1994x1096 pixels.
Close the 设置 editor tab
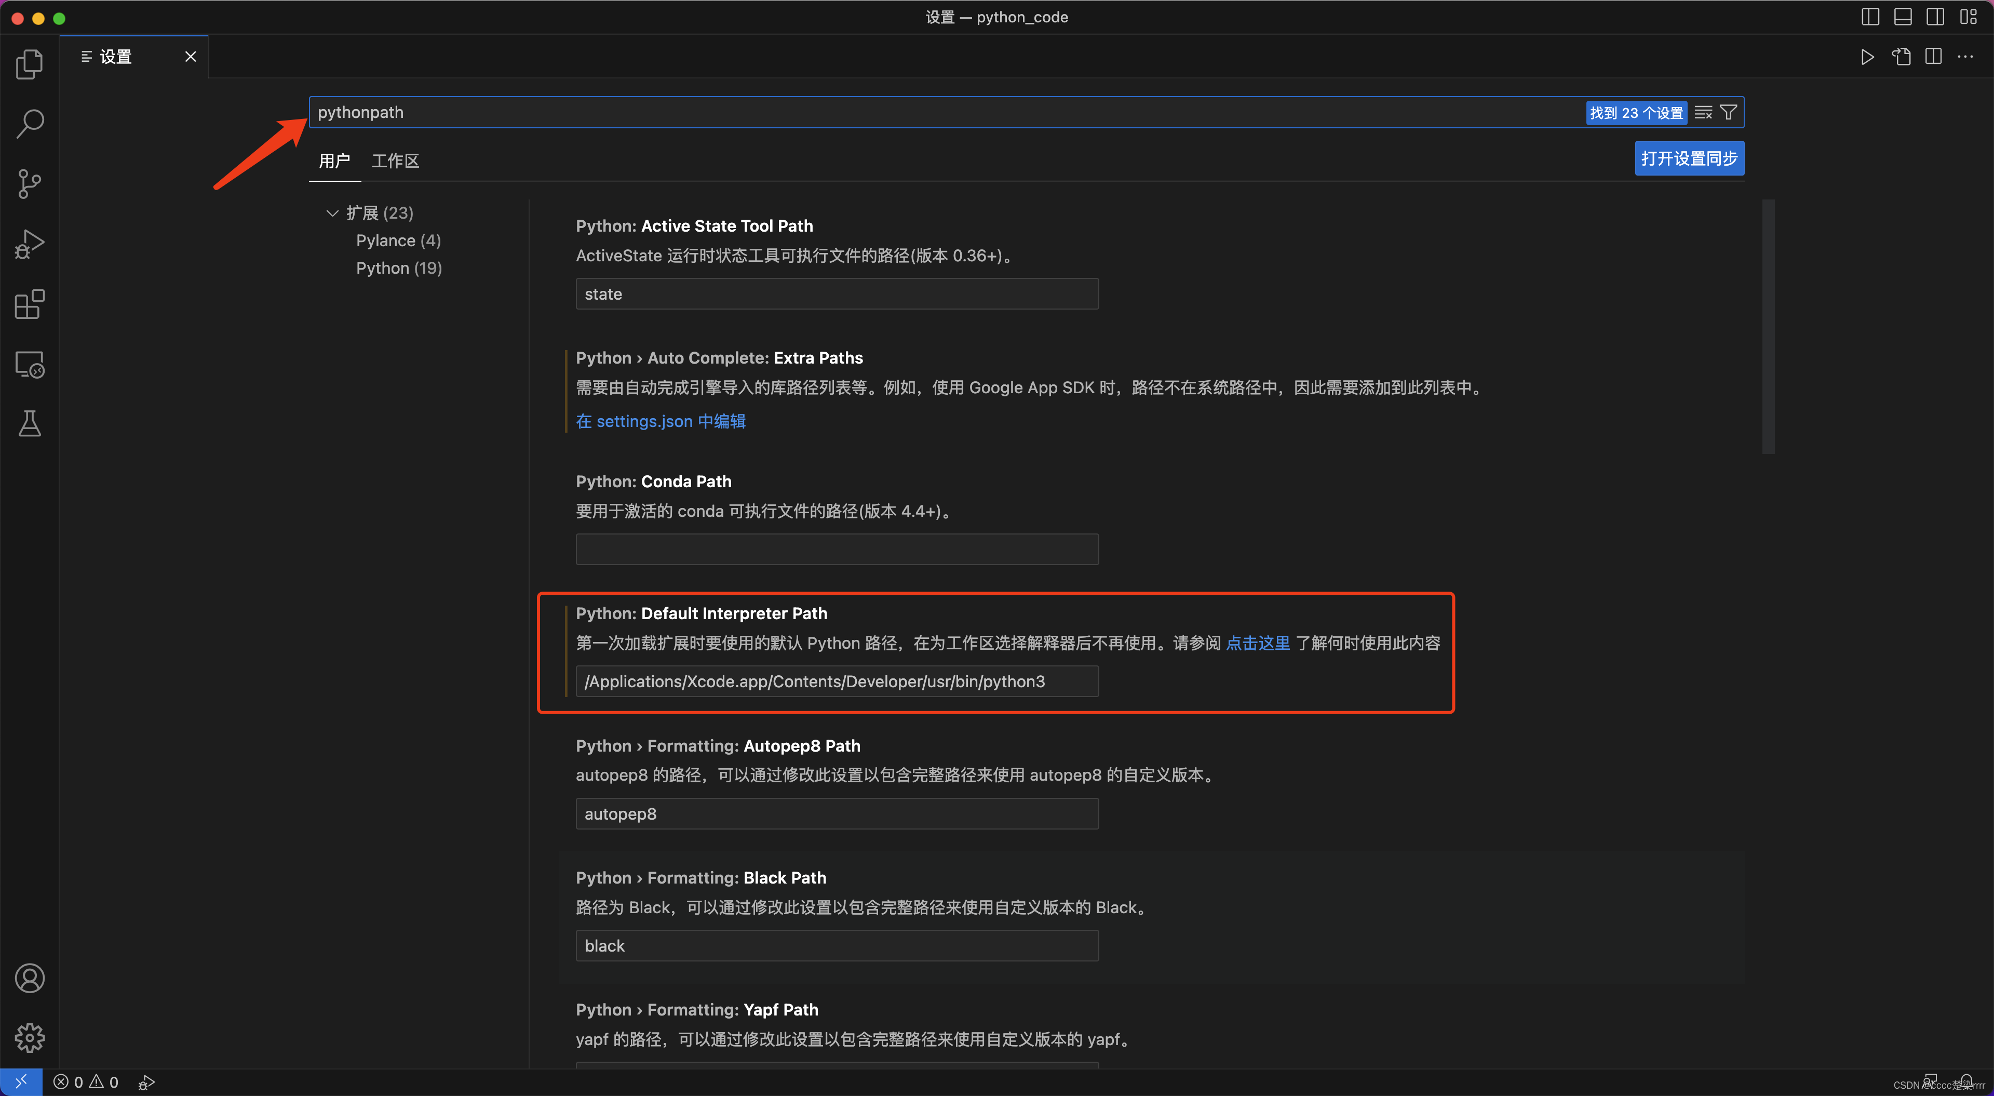[191, 57]
